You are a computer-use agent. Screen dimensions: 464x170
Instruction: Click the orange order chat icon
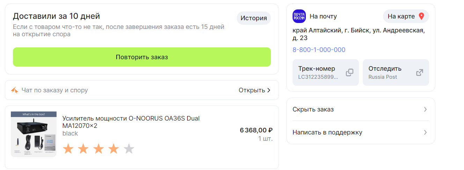pyautogui.click(x=14, y=90)
